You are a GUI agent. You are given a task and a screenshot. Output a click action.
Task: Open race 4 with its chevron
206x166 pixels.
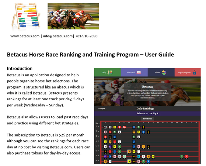tap(98, 141)
